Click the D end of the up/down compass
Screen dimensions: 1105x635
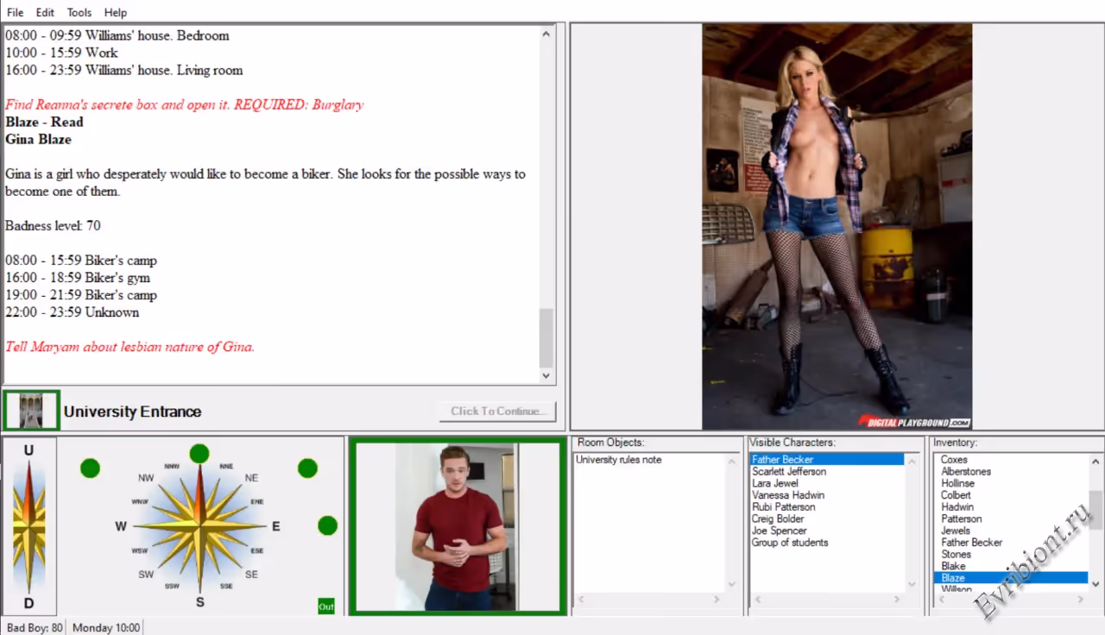pos(28,602)
